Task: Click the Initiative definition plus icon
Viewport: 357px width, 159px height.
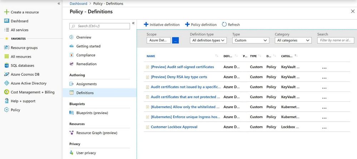Action: [x=146, y=25]
